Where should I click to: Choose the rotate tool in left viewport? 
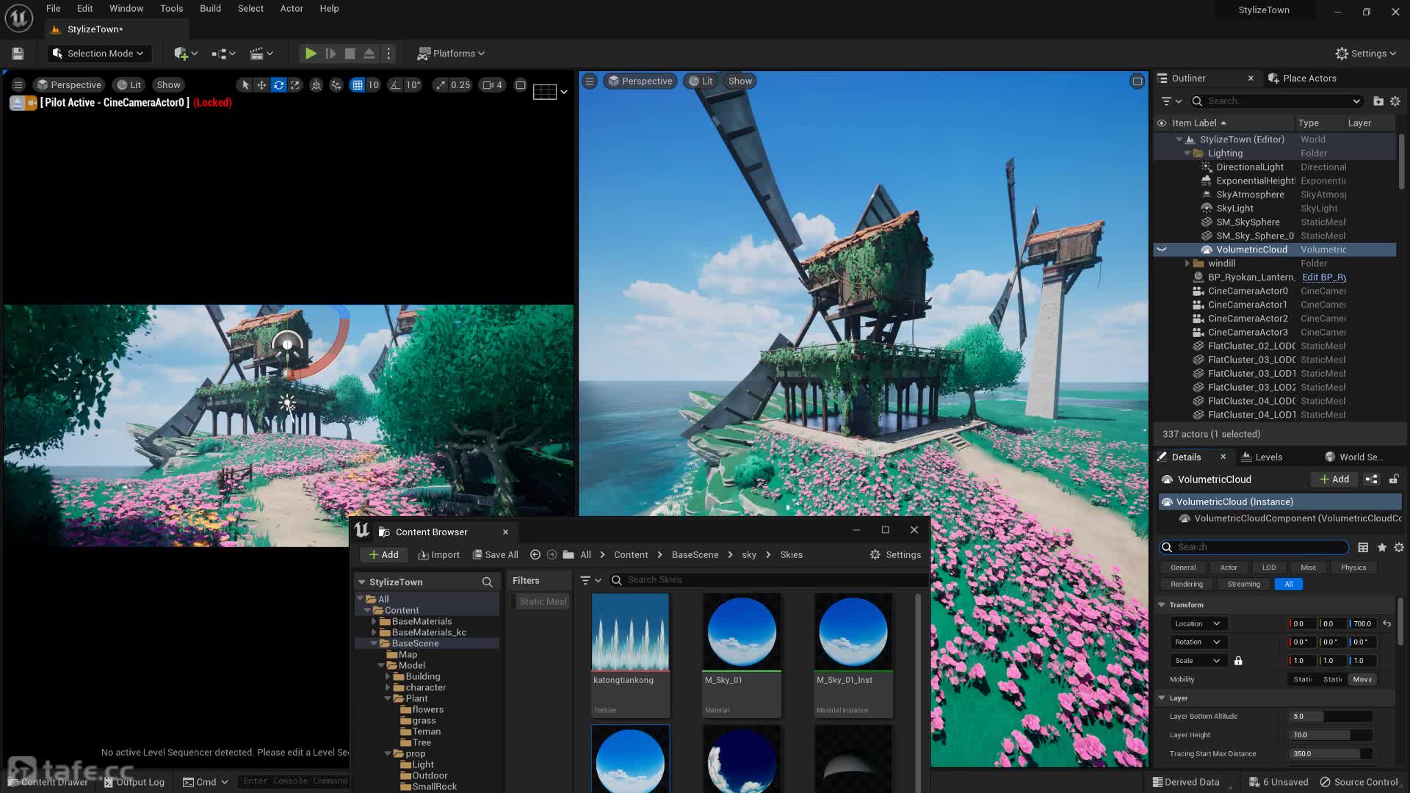pos(278,85)
